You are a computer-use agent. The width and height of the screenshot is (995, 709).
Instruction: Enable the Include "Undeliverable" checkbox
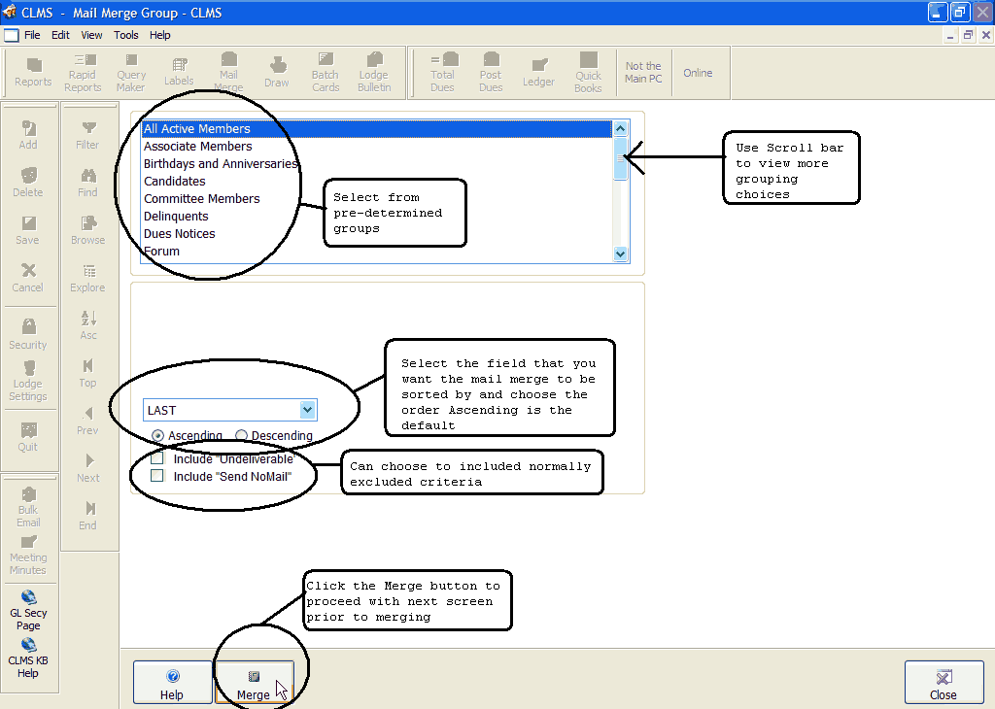click(157, 458)
